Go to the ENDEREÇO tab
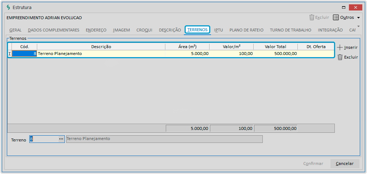This screenshot has width=367, height=174. point(96,30)
